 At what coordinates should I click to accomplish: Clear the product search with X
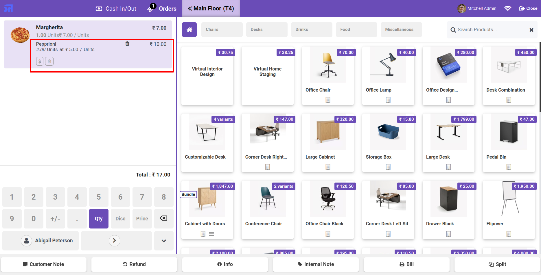coord(531,30)
